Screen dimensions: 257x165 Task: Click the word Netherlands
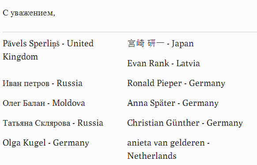pyautogui.click(x=152, y=156)
